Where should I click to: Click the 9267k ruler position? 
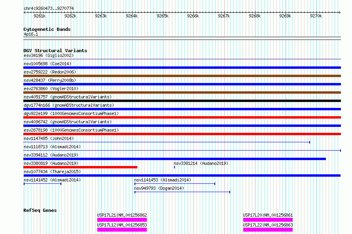click(x=224, y=16)
